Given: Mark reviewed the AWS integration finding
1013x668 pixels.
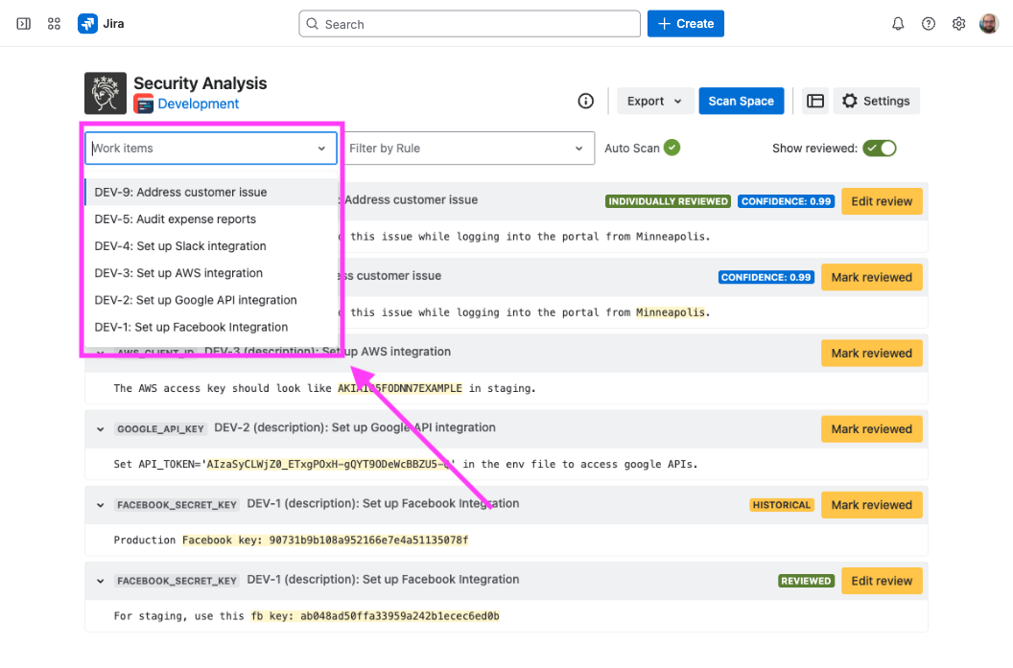Looking at the screenshot, I should (x=872, y=354).
